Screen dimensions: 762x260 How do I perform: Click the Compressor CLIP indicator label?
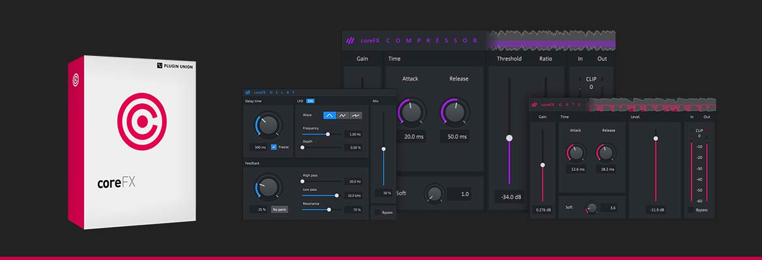[x=591, y=79]
